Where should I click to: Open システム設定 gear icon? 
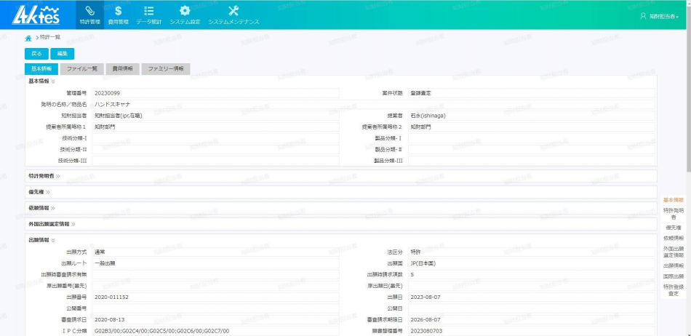tap(185, 14)
